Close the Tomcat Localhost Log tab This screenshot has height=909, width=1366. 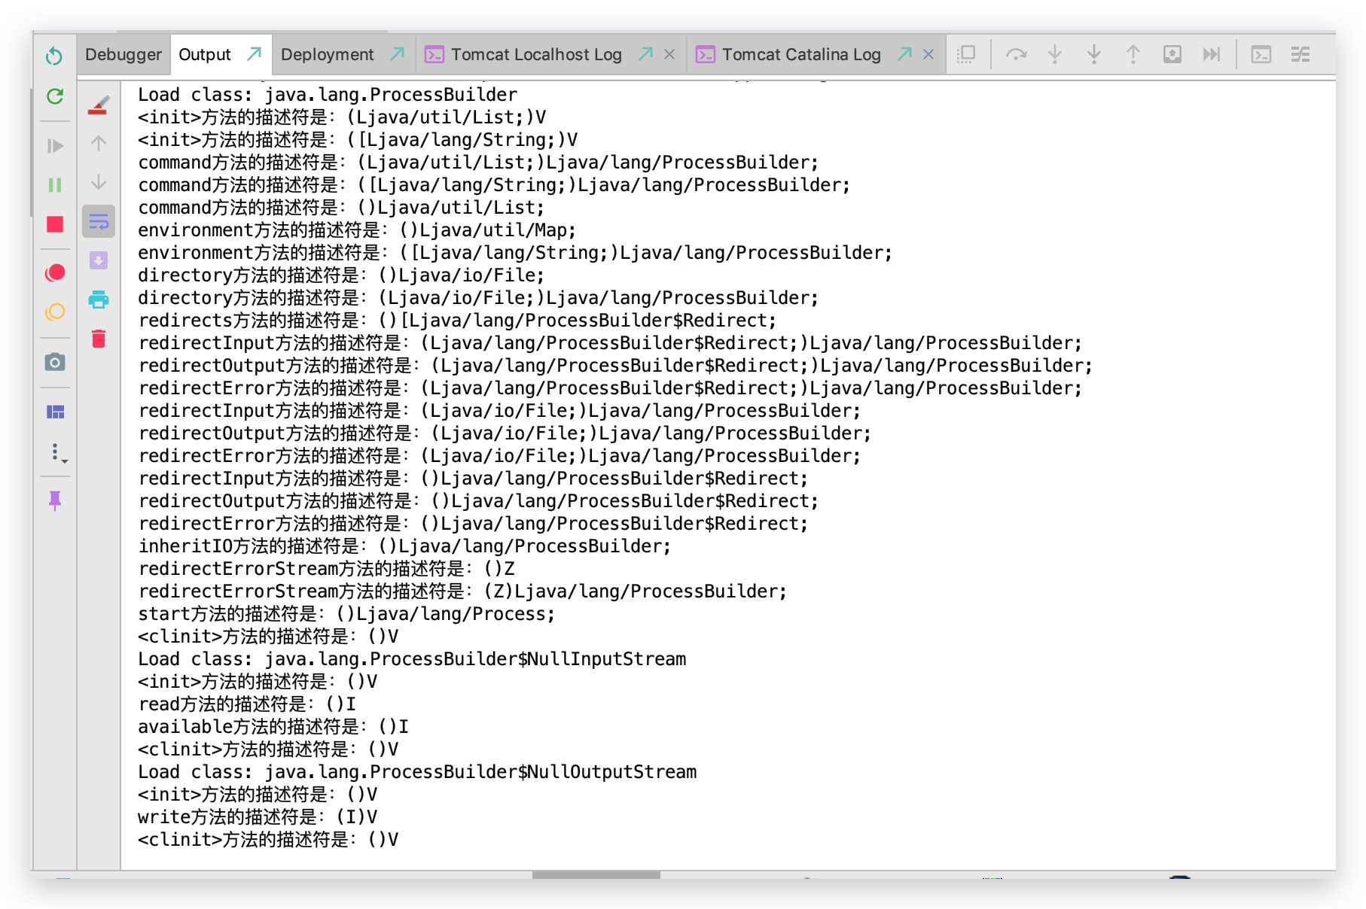click(x=669, y=54)
